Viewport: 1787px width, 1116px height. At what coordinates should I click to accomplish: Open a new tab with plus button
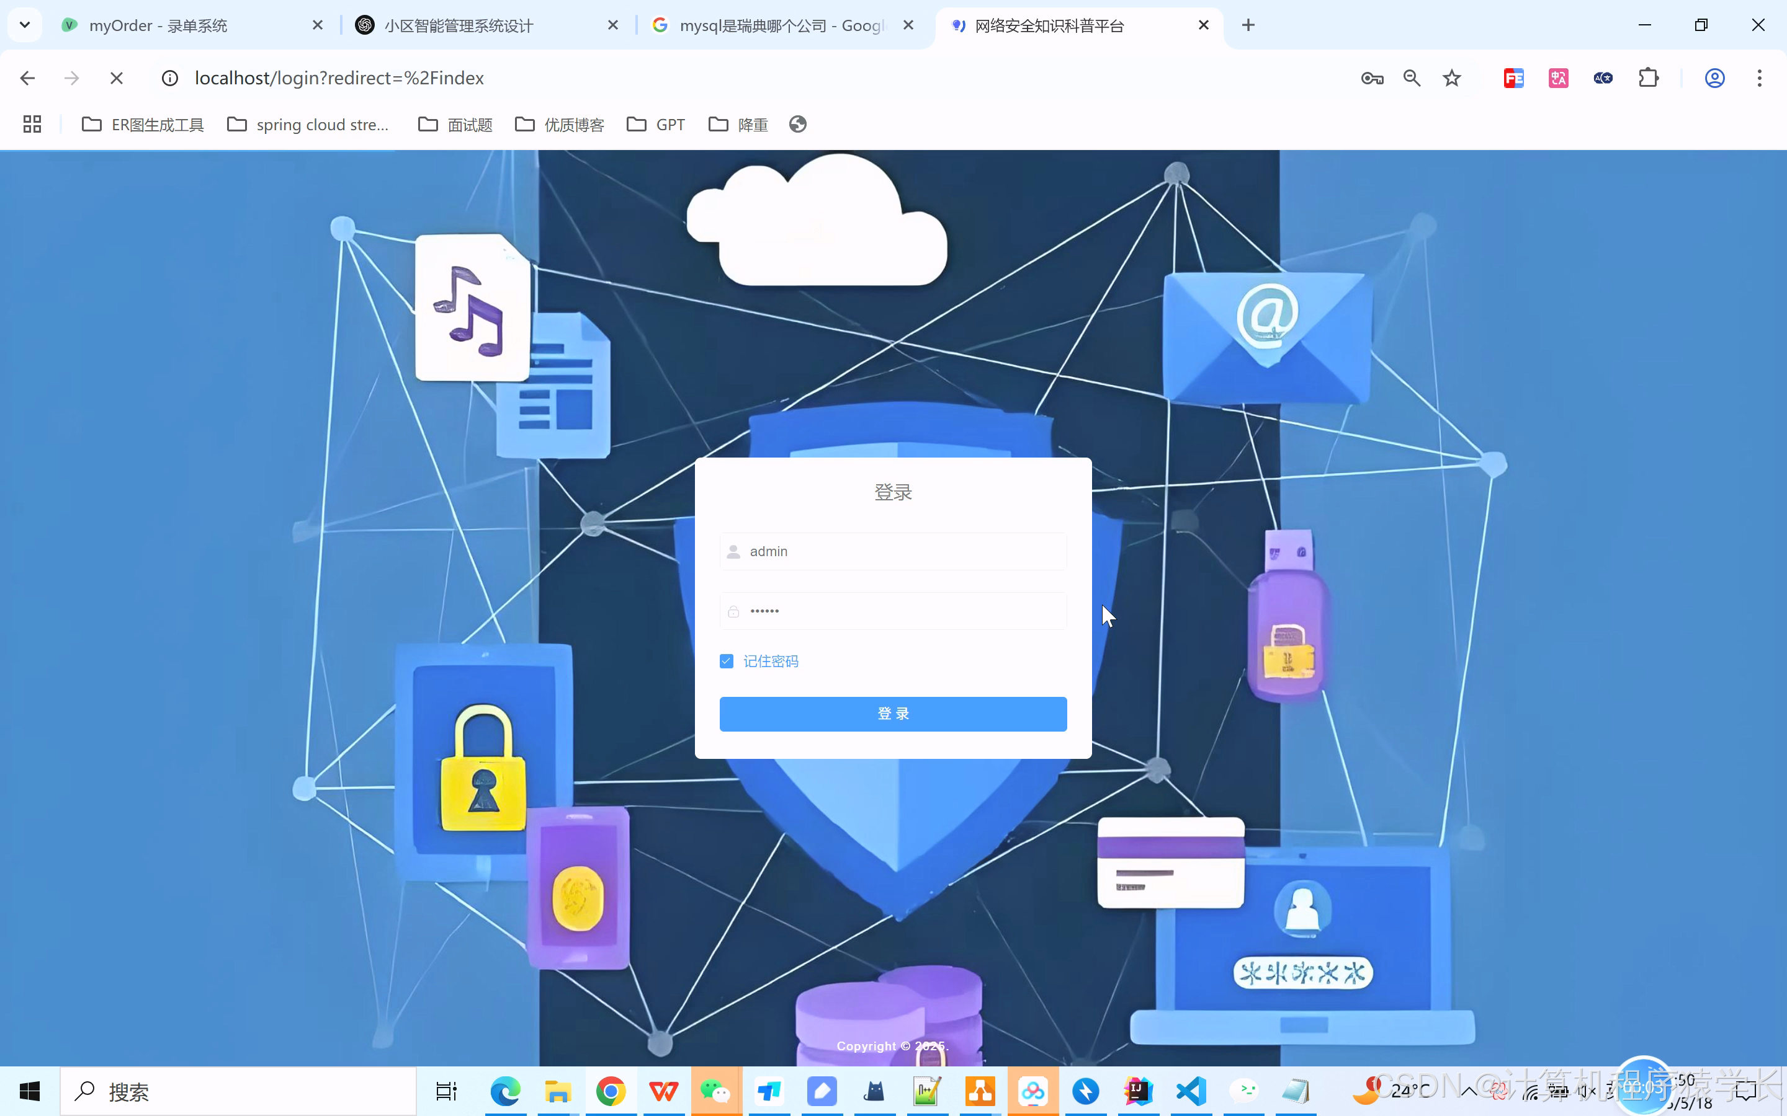tap(1248, 25)
